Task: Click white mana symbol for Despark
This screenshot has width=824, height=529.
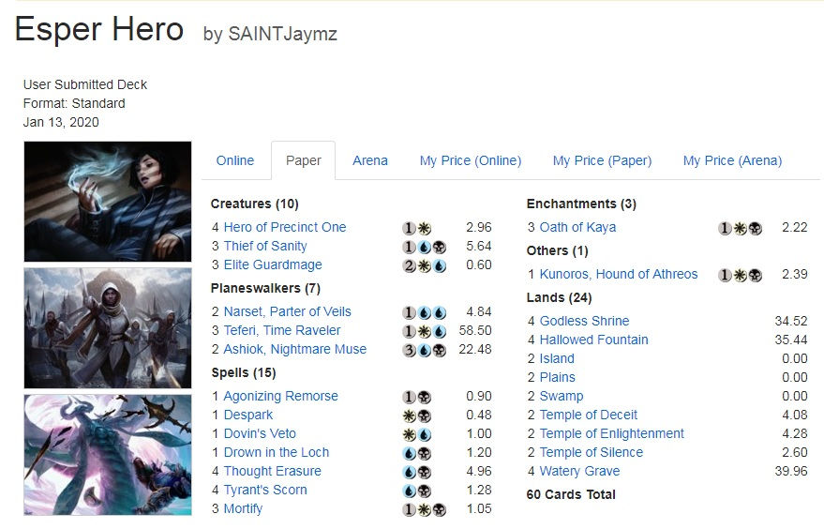Action: (410, 416)
